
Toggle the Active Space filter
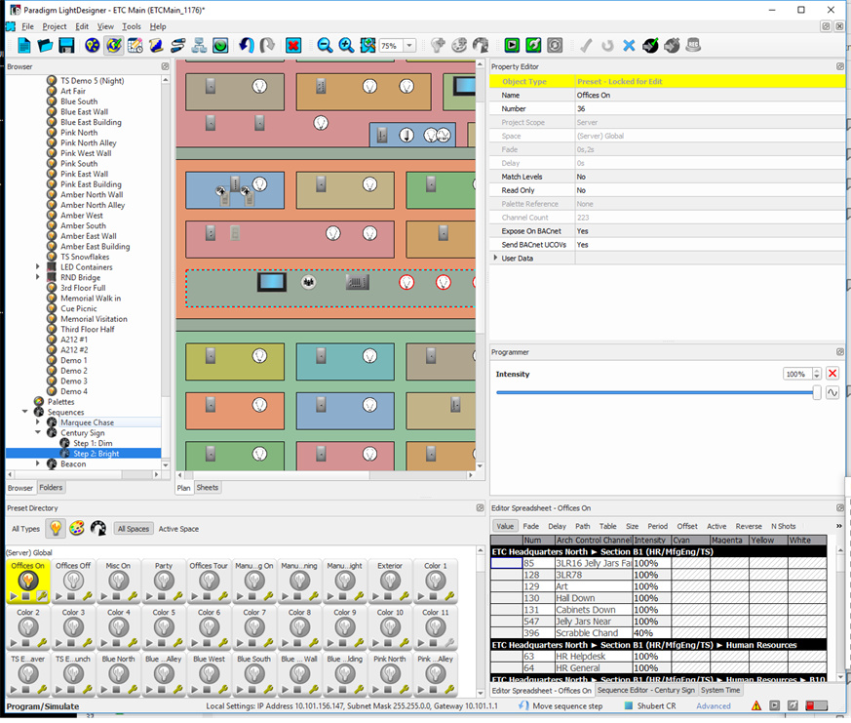tap(178, 529)
